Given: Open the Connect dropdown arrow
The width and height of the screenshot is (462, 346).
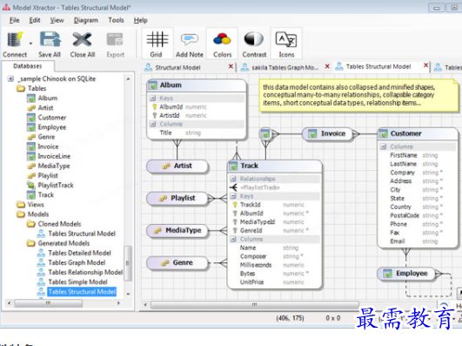Looking at the screenshot, I should coord(30,44).
